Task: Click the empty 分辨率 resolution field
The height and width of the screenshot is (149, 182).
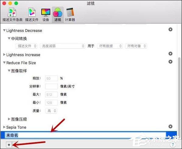Action: coord(51,86)
